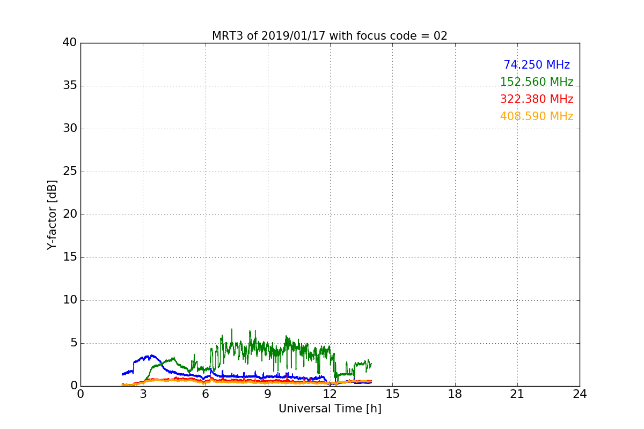Click the y-axis tick label 10
Screen dimensions: 644x429
pos(70,300)
